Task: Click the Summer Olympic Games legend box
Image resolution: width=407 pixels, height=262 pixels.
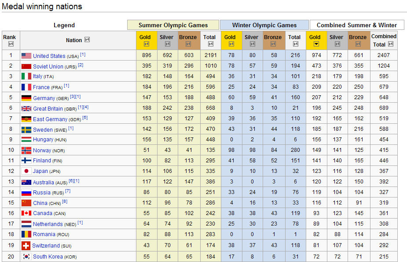Action: point(173,25)
